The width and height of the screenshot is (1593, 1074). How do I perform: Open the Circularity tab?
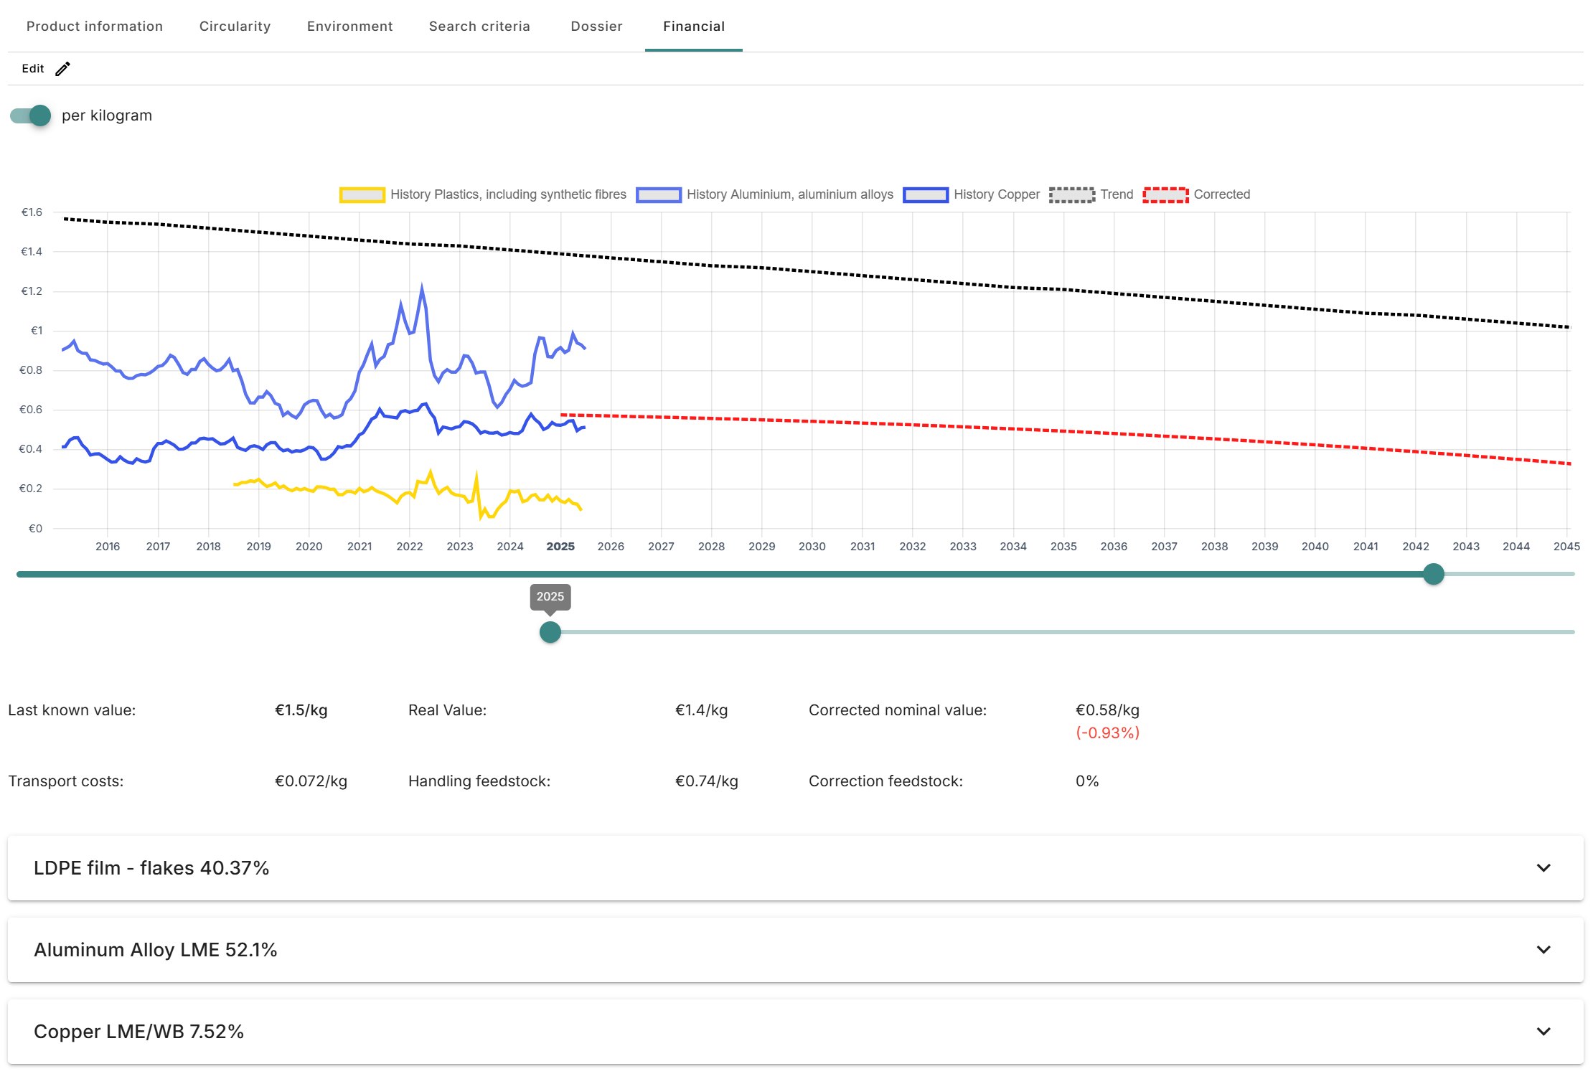(x=235, y=27)
